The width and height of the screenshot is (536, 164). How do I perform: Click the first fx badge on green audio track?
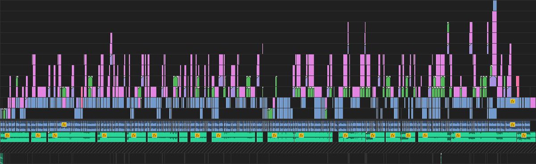click(8, 135)
